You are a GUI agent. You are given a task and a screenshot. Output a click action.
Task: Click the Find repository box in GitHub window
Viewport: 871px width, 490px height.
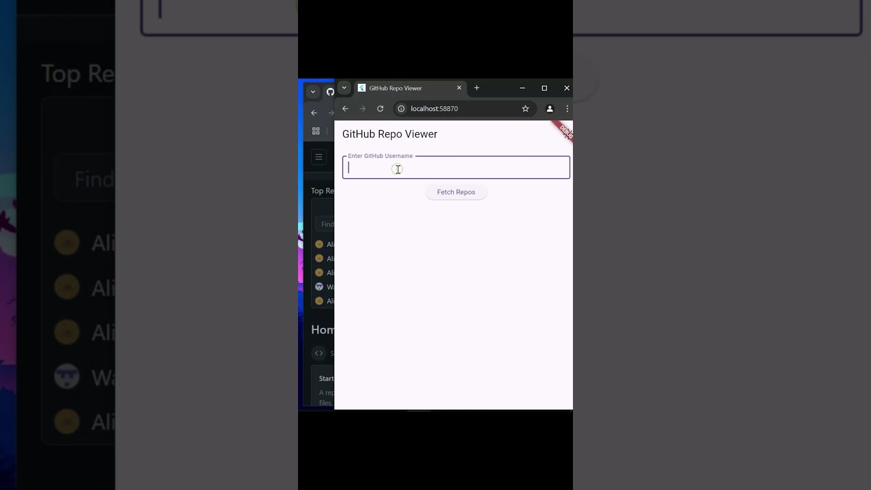(325, 224)
